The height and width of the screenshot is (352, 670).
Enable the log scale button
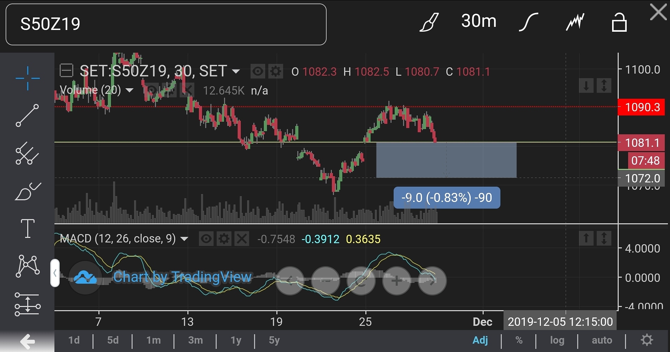(x=557, y=340)
